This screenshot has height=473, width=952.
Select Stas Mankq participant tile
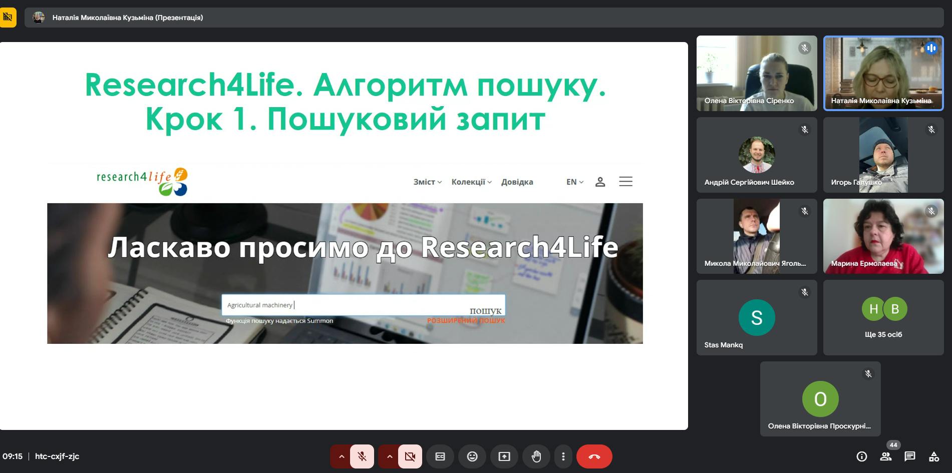(x=757, y=317)
